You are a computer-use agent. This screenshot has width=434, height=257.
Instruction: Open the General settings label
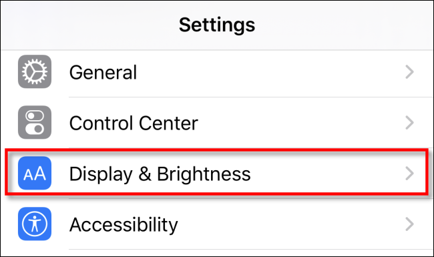click(x=103, y=73)
